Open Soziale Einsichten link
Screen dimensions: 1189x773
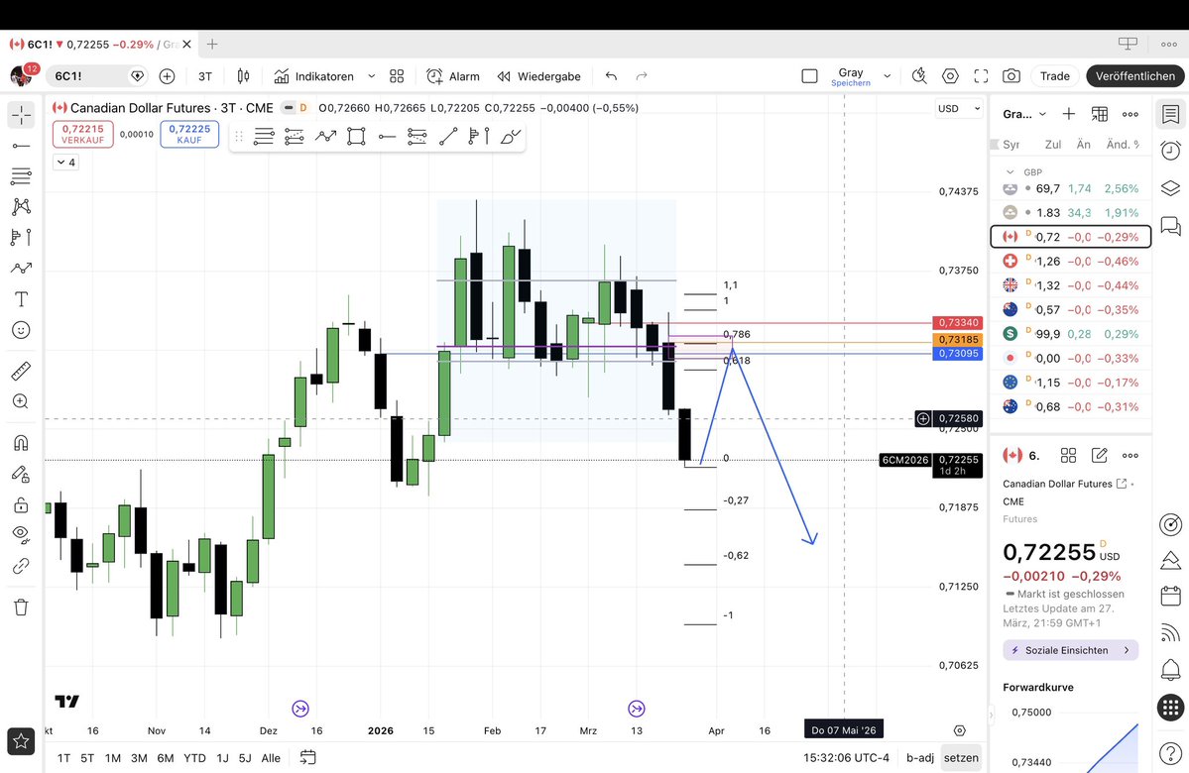1071,650
